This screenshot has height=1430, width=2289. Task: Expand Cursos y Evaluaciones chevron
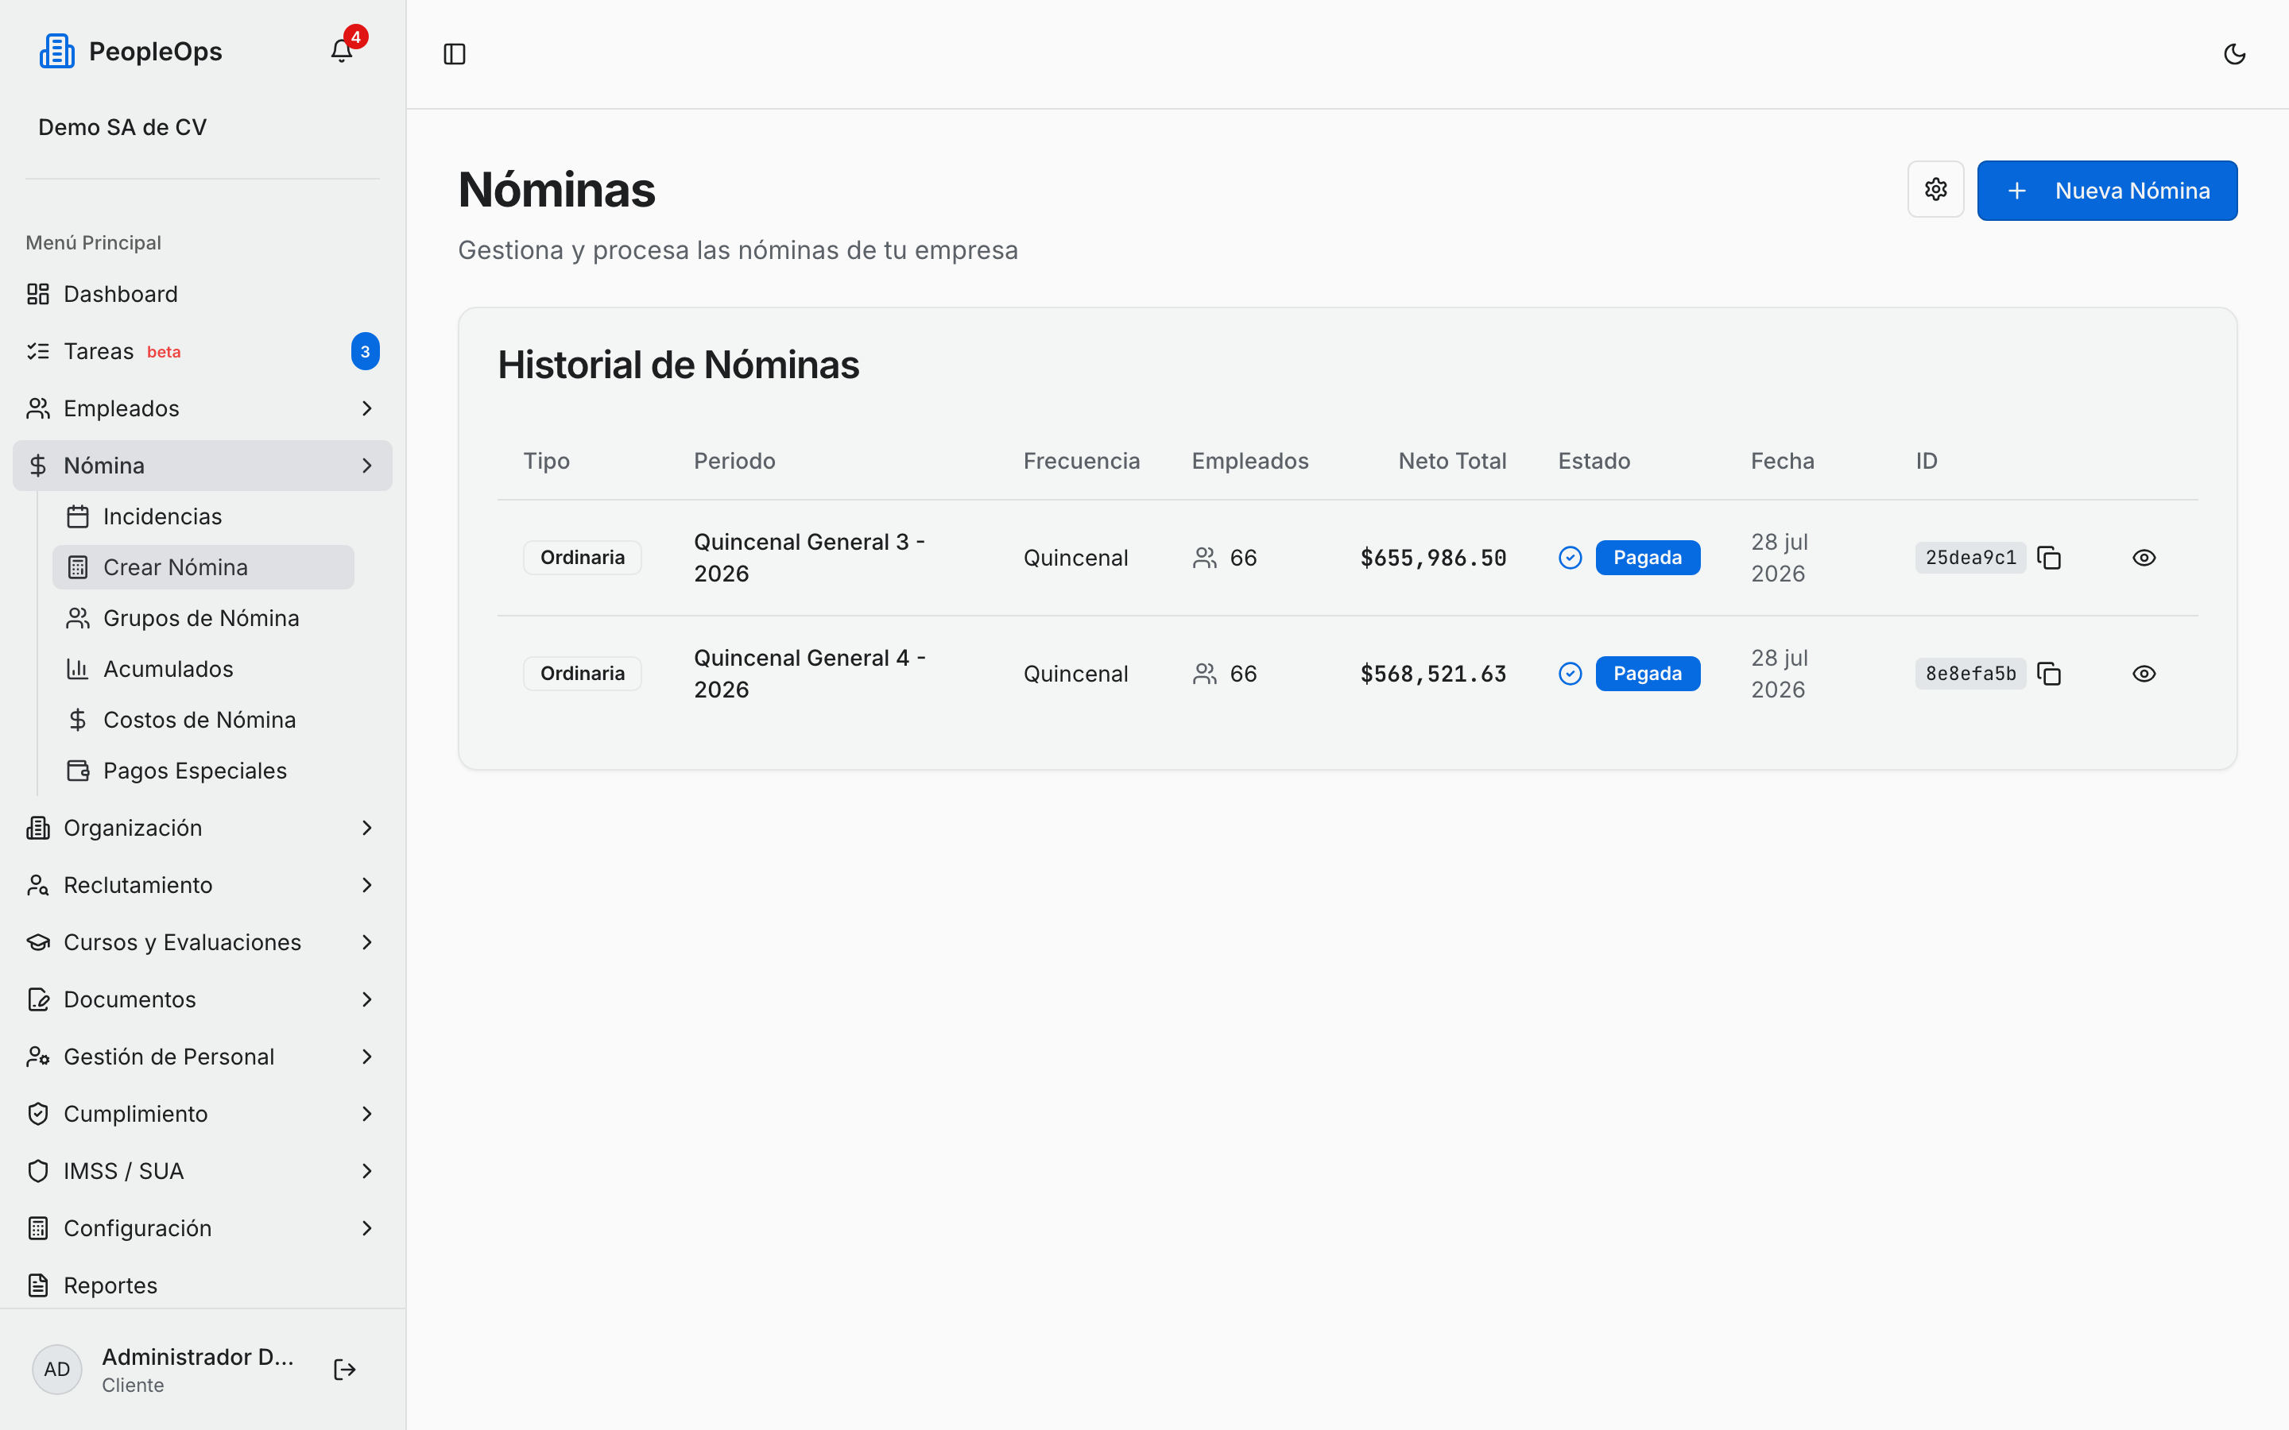point(367,942)
